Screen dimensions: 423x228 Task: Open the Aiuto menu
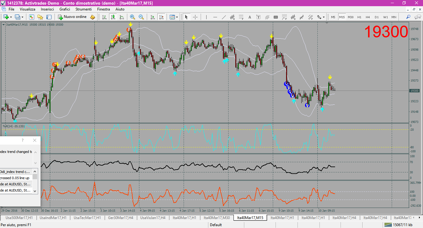pyautogui.click(x=120, y=9)
